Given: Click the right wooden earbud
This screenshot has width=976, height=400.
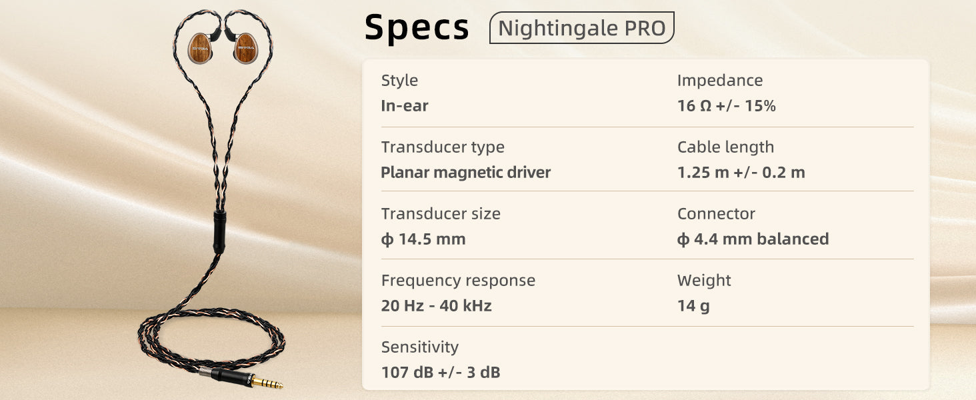Looking at the screenshot, I should pyautogui.click(x=247, y=47).
